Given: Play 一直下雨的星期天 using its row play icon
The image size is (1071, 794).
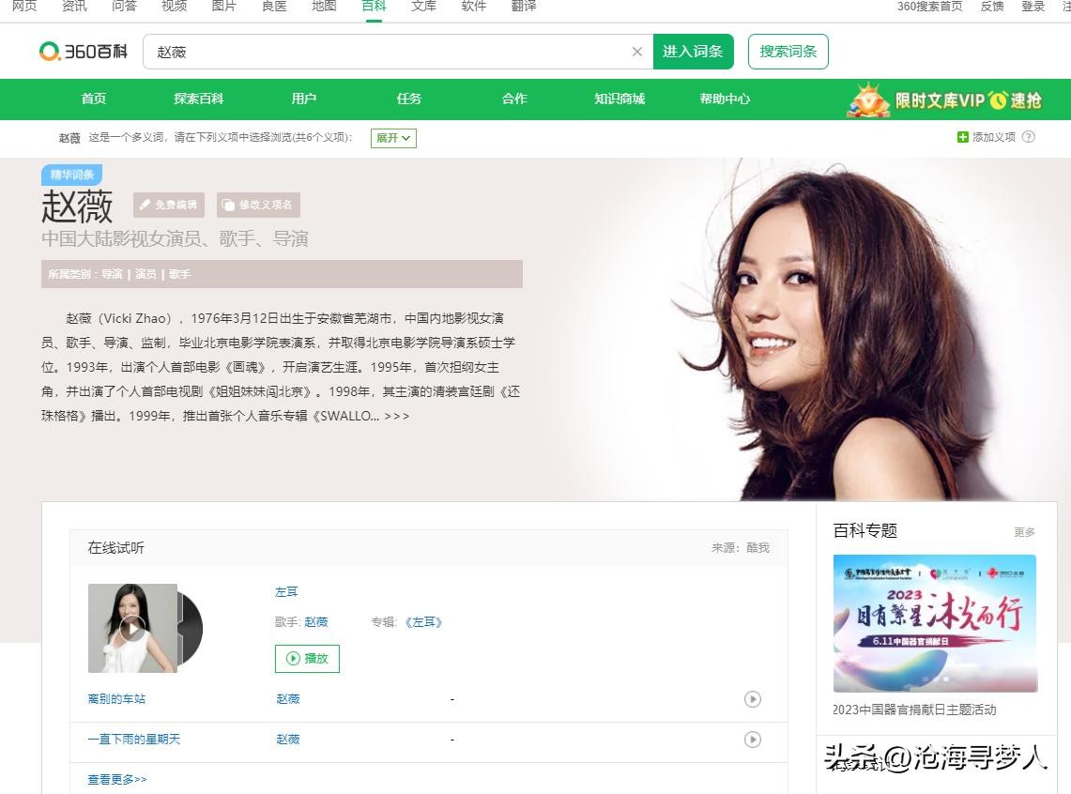Looking at the screenshot, I should tap(752, 740).
